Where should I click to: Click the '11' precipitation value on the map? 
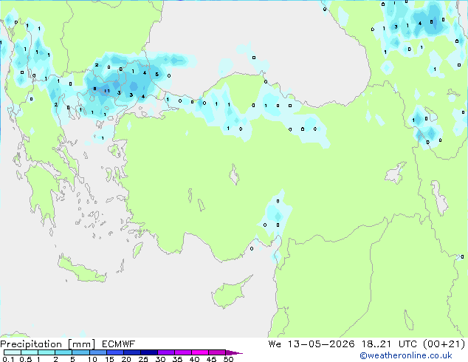[x=107, y=91]
